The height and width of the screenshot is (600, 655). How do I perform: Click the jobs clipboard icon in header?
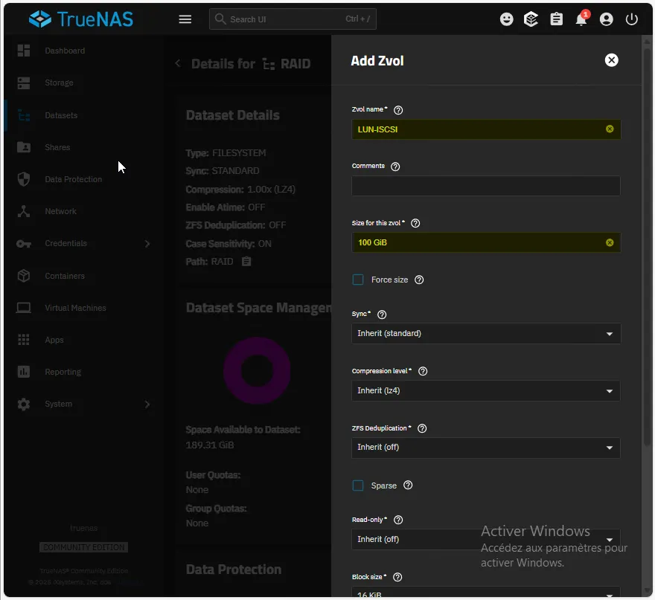tap(556, 19)
